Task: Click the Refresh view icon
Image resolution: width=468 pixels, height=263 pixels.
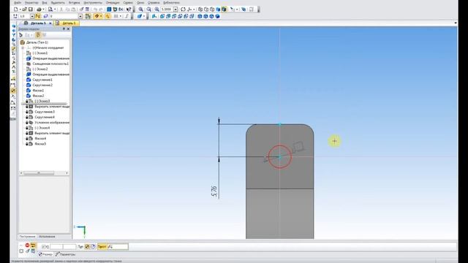Action: tap(183, 9)
